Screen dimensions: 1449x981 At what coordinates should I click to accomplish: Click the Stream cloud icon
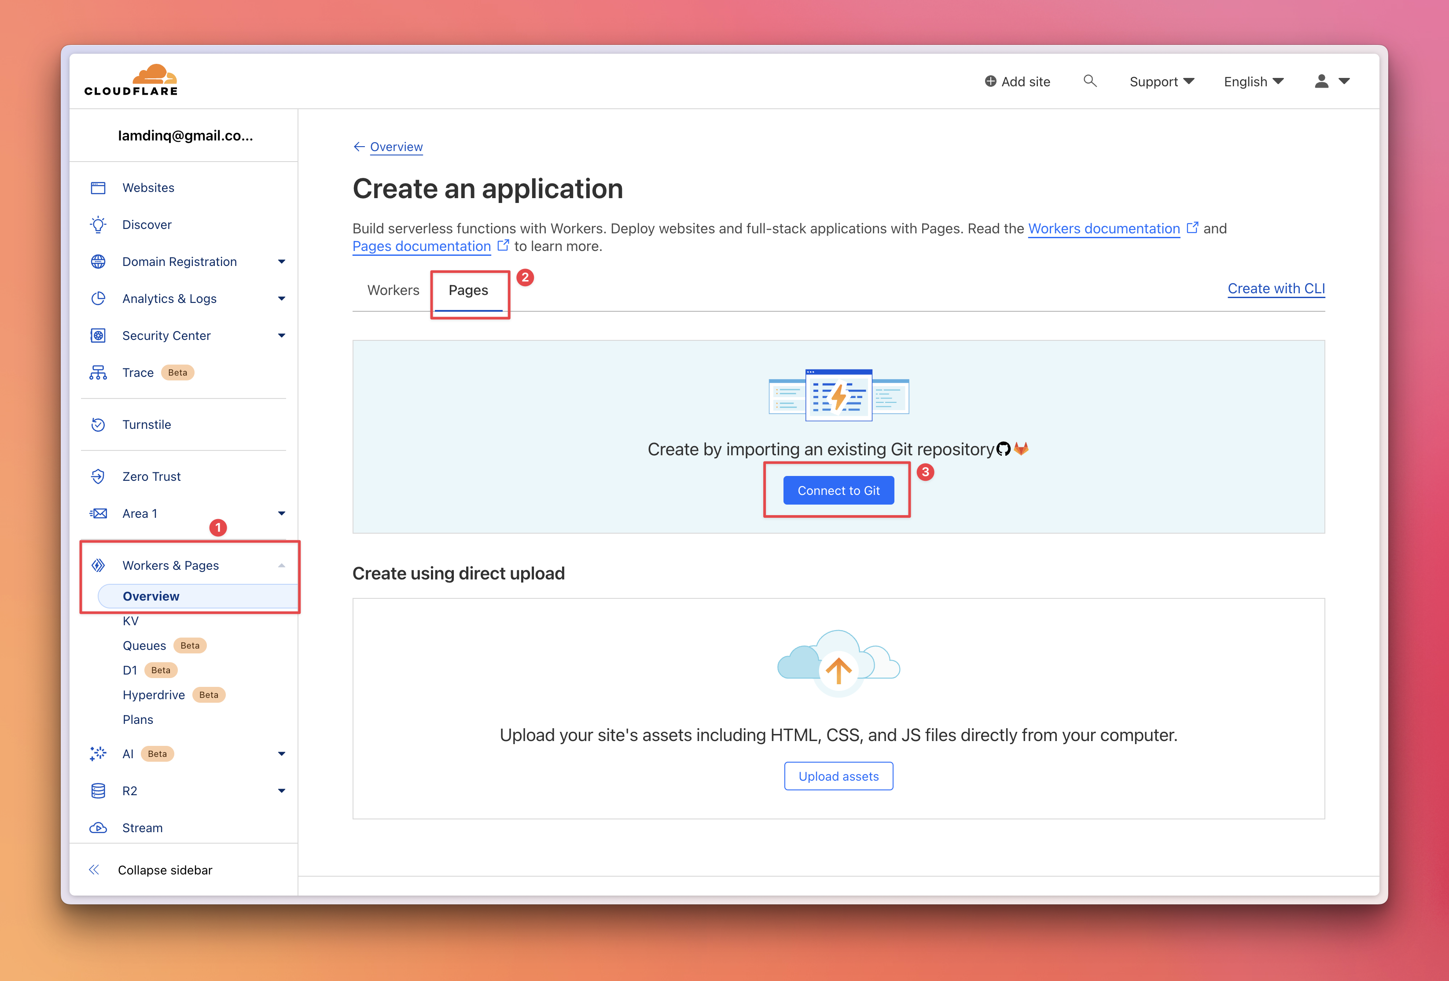98,828
